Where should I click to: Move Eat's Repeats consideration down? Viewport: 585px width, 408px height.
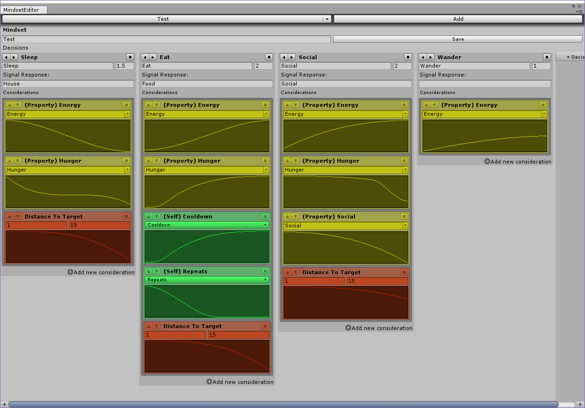pyautogui.click(x=156, y=271)
